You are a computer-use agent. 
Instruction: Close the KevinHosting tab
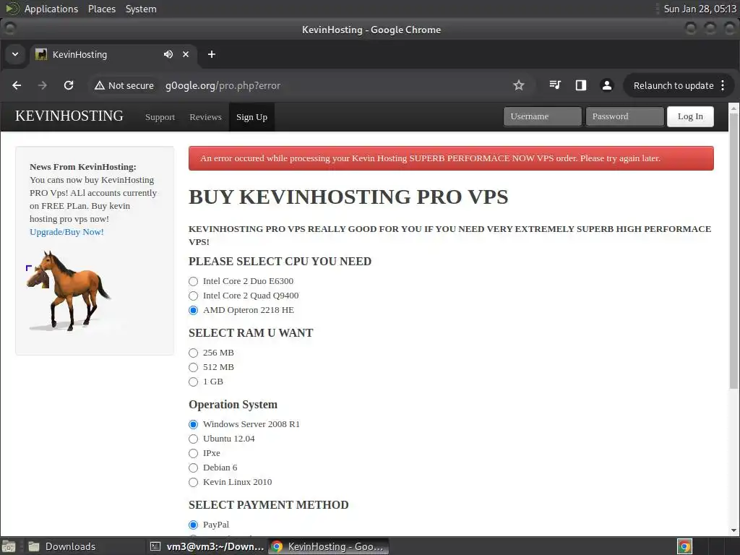186,54
